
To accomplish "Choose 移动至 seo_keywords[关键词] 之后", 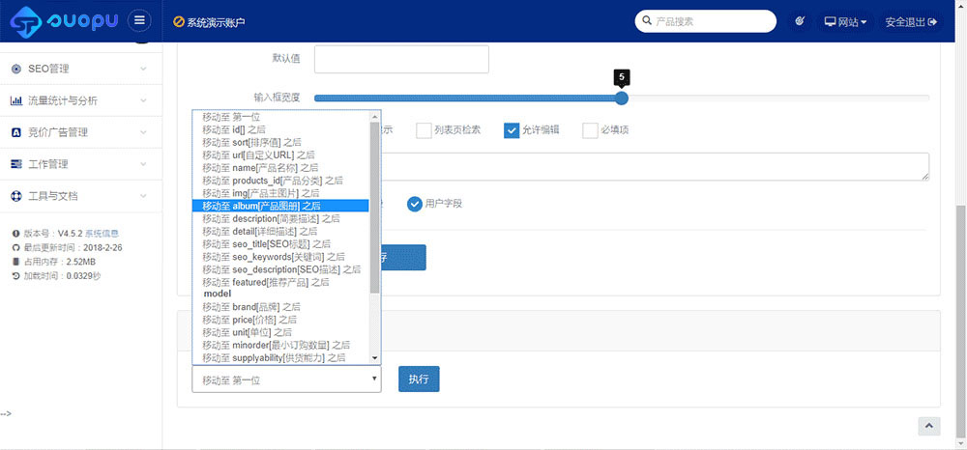I will (280, 257).
